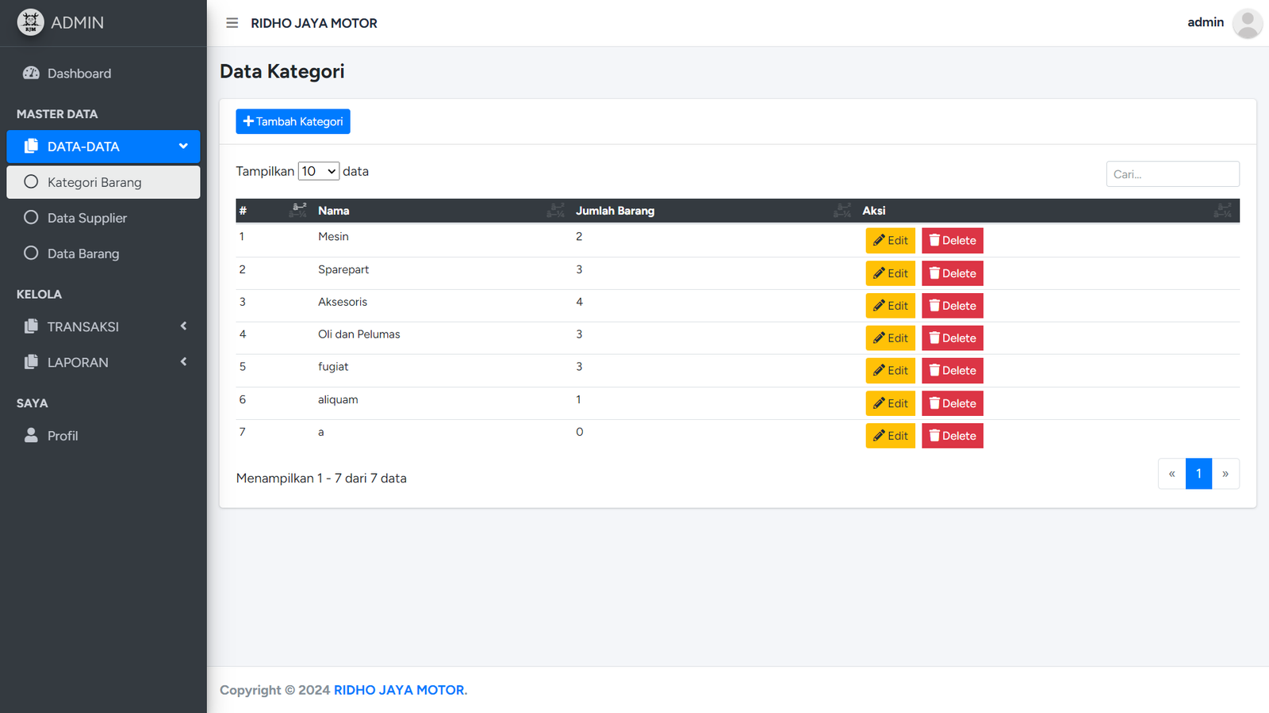Click the RIDHO JAYA MOTOR footer link

click(x=399, y=690)
